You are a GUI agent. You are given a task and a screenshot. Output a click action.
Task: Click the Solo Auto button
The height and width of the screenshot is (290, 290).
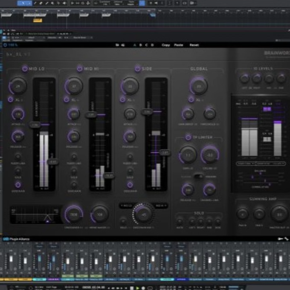tap(180, 221)
